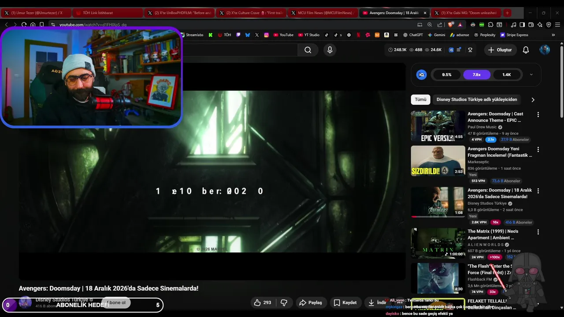
Task: Open options for Yeni Fragman İnceleme video
Action: pyautogui.click(x=538, y=150)
